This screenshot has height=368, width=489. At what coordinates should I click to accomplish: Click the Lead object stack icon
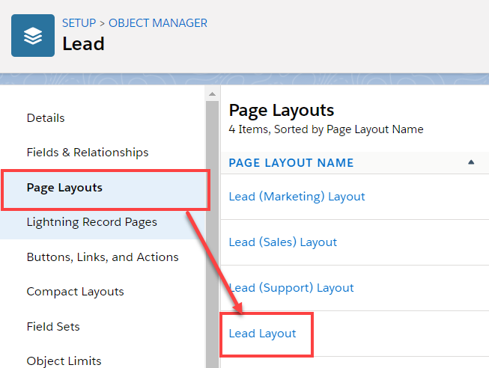click(33, 35)
